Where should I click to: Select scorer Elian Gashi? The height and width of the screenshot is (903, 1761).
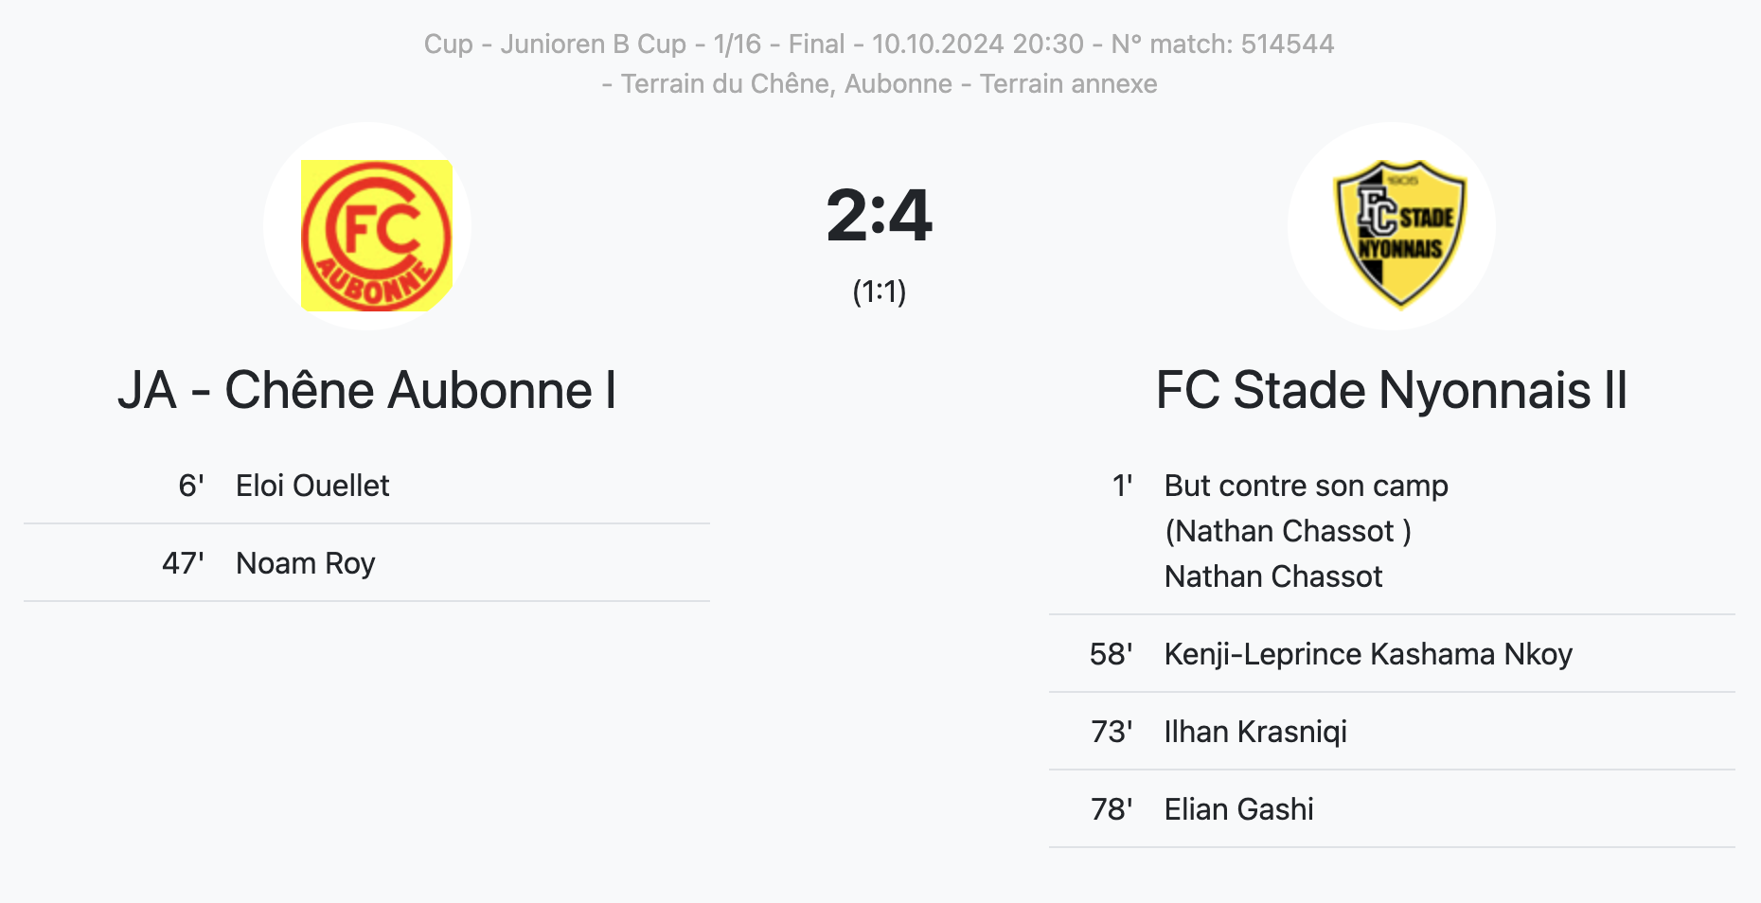click(x=1238, y=809)
